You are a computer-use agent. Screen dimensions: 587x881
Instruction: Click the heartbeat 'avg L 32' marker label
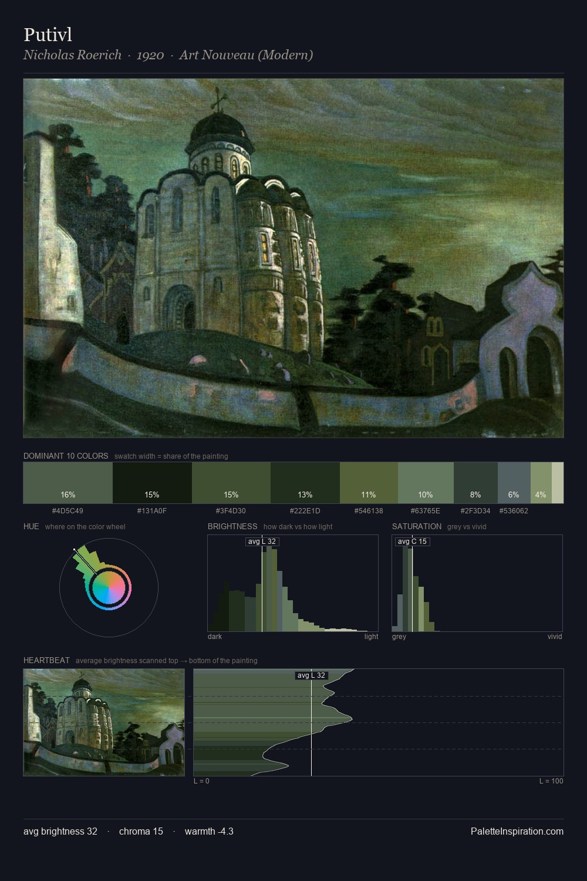pos(311,675)
